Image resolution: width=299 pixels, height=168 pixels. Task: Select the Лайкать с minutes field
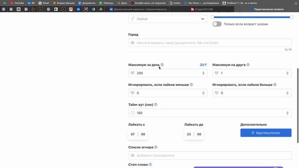pyautogui.click(x=143, y=134)
